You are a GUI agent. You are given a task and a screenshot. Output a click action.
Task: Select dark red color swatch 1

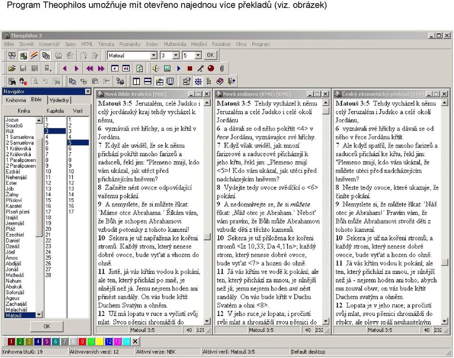pos(11,341)
